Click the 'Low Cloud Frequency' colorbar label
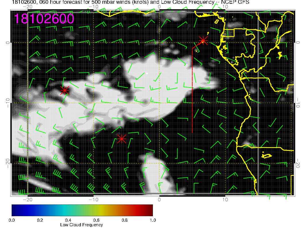Screen dimensions: 303x234 coord(81,225)
